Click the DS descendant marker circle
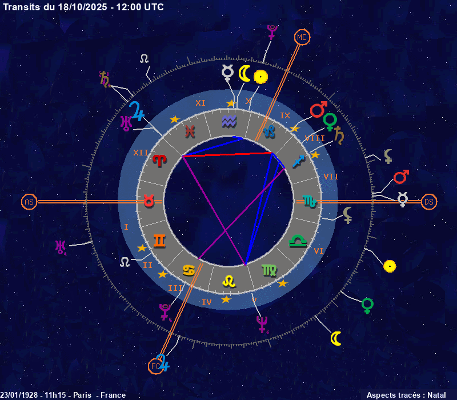This screenshot has width=457, height=400. pyautogui.click(x=429, y=202)
